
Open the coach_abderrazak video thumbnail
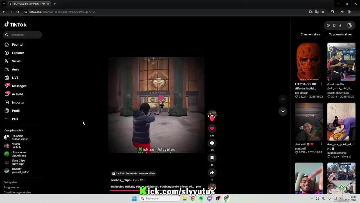click(x=341, y=62)
